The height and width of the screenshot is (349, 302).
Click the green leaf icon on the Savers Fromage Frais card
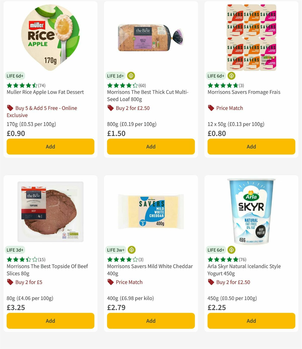[x=231, y=75]
